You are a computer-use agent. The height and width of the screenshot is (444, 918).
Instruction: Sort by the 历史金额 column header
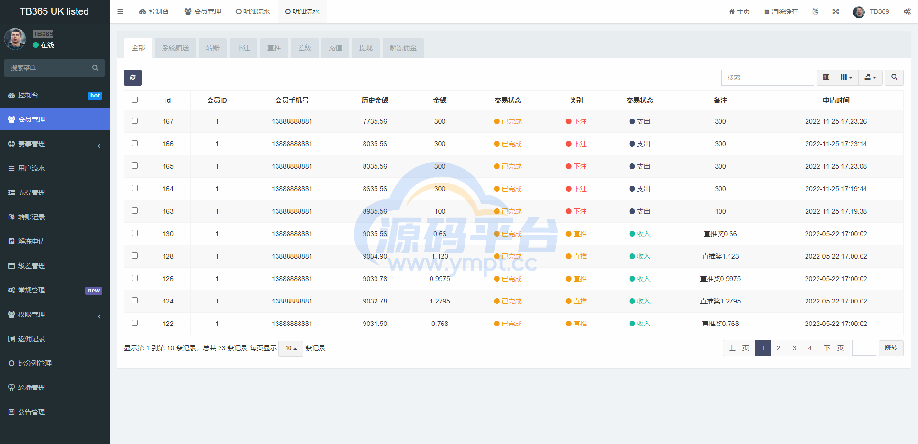point(375,100)
